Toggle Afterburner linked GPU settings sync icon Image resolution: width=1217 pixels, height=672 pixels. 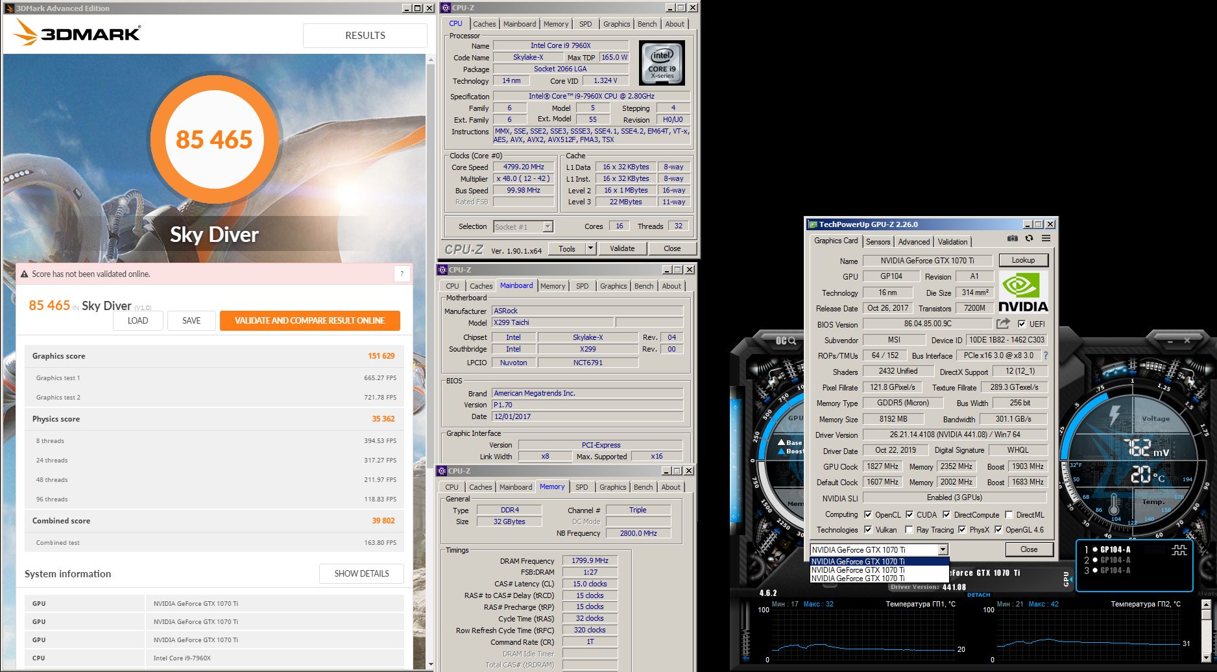click(x=1179, y=550)
